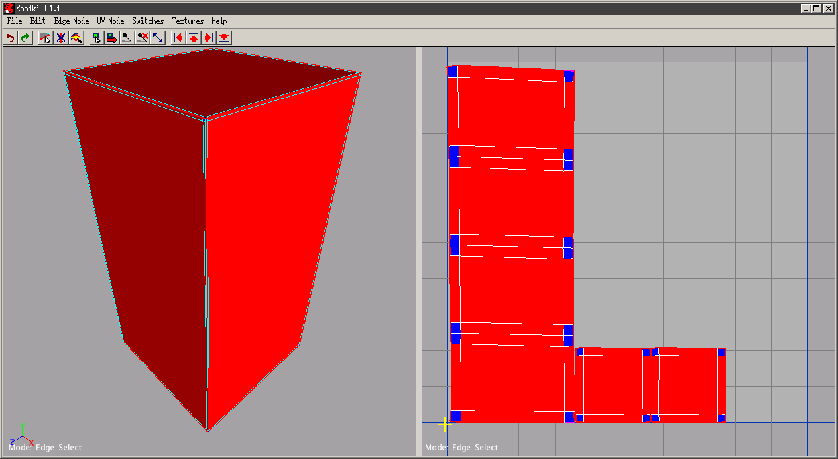
Task: Open the File menu
Action: tap(15, 21)
